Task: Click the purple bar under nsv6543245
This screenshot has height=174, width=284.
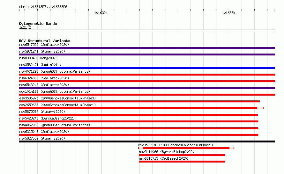Action: 147,88
